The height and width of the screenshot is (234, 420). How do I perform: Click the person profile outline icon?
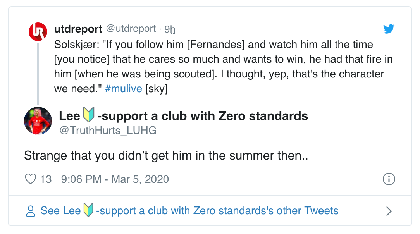pos(31,210)
